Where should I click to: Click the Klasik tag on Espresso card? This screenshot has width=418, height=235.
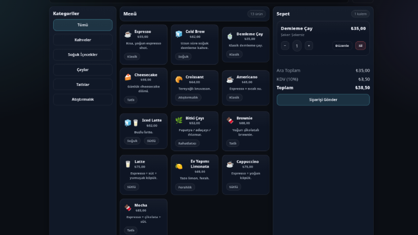click(132, 56)
